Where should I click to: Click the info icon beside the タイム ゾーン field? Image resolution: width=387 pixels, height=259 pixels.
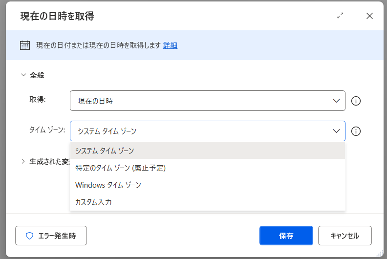click(356, 131)
